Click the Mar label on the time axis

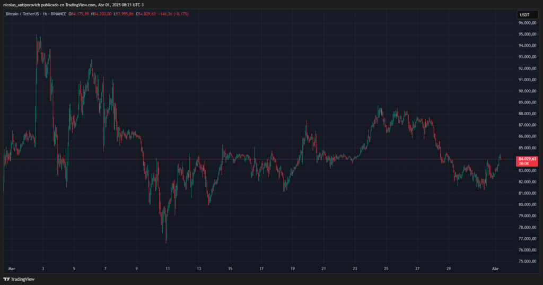pos(12,269)
